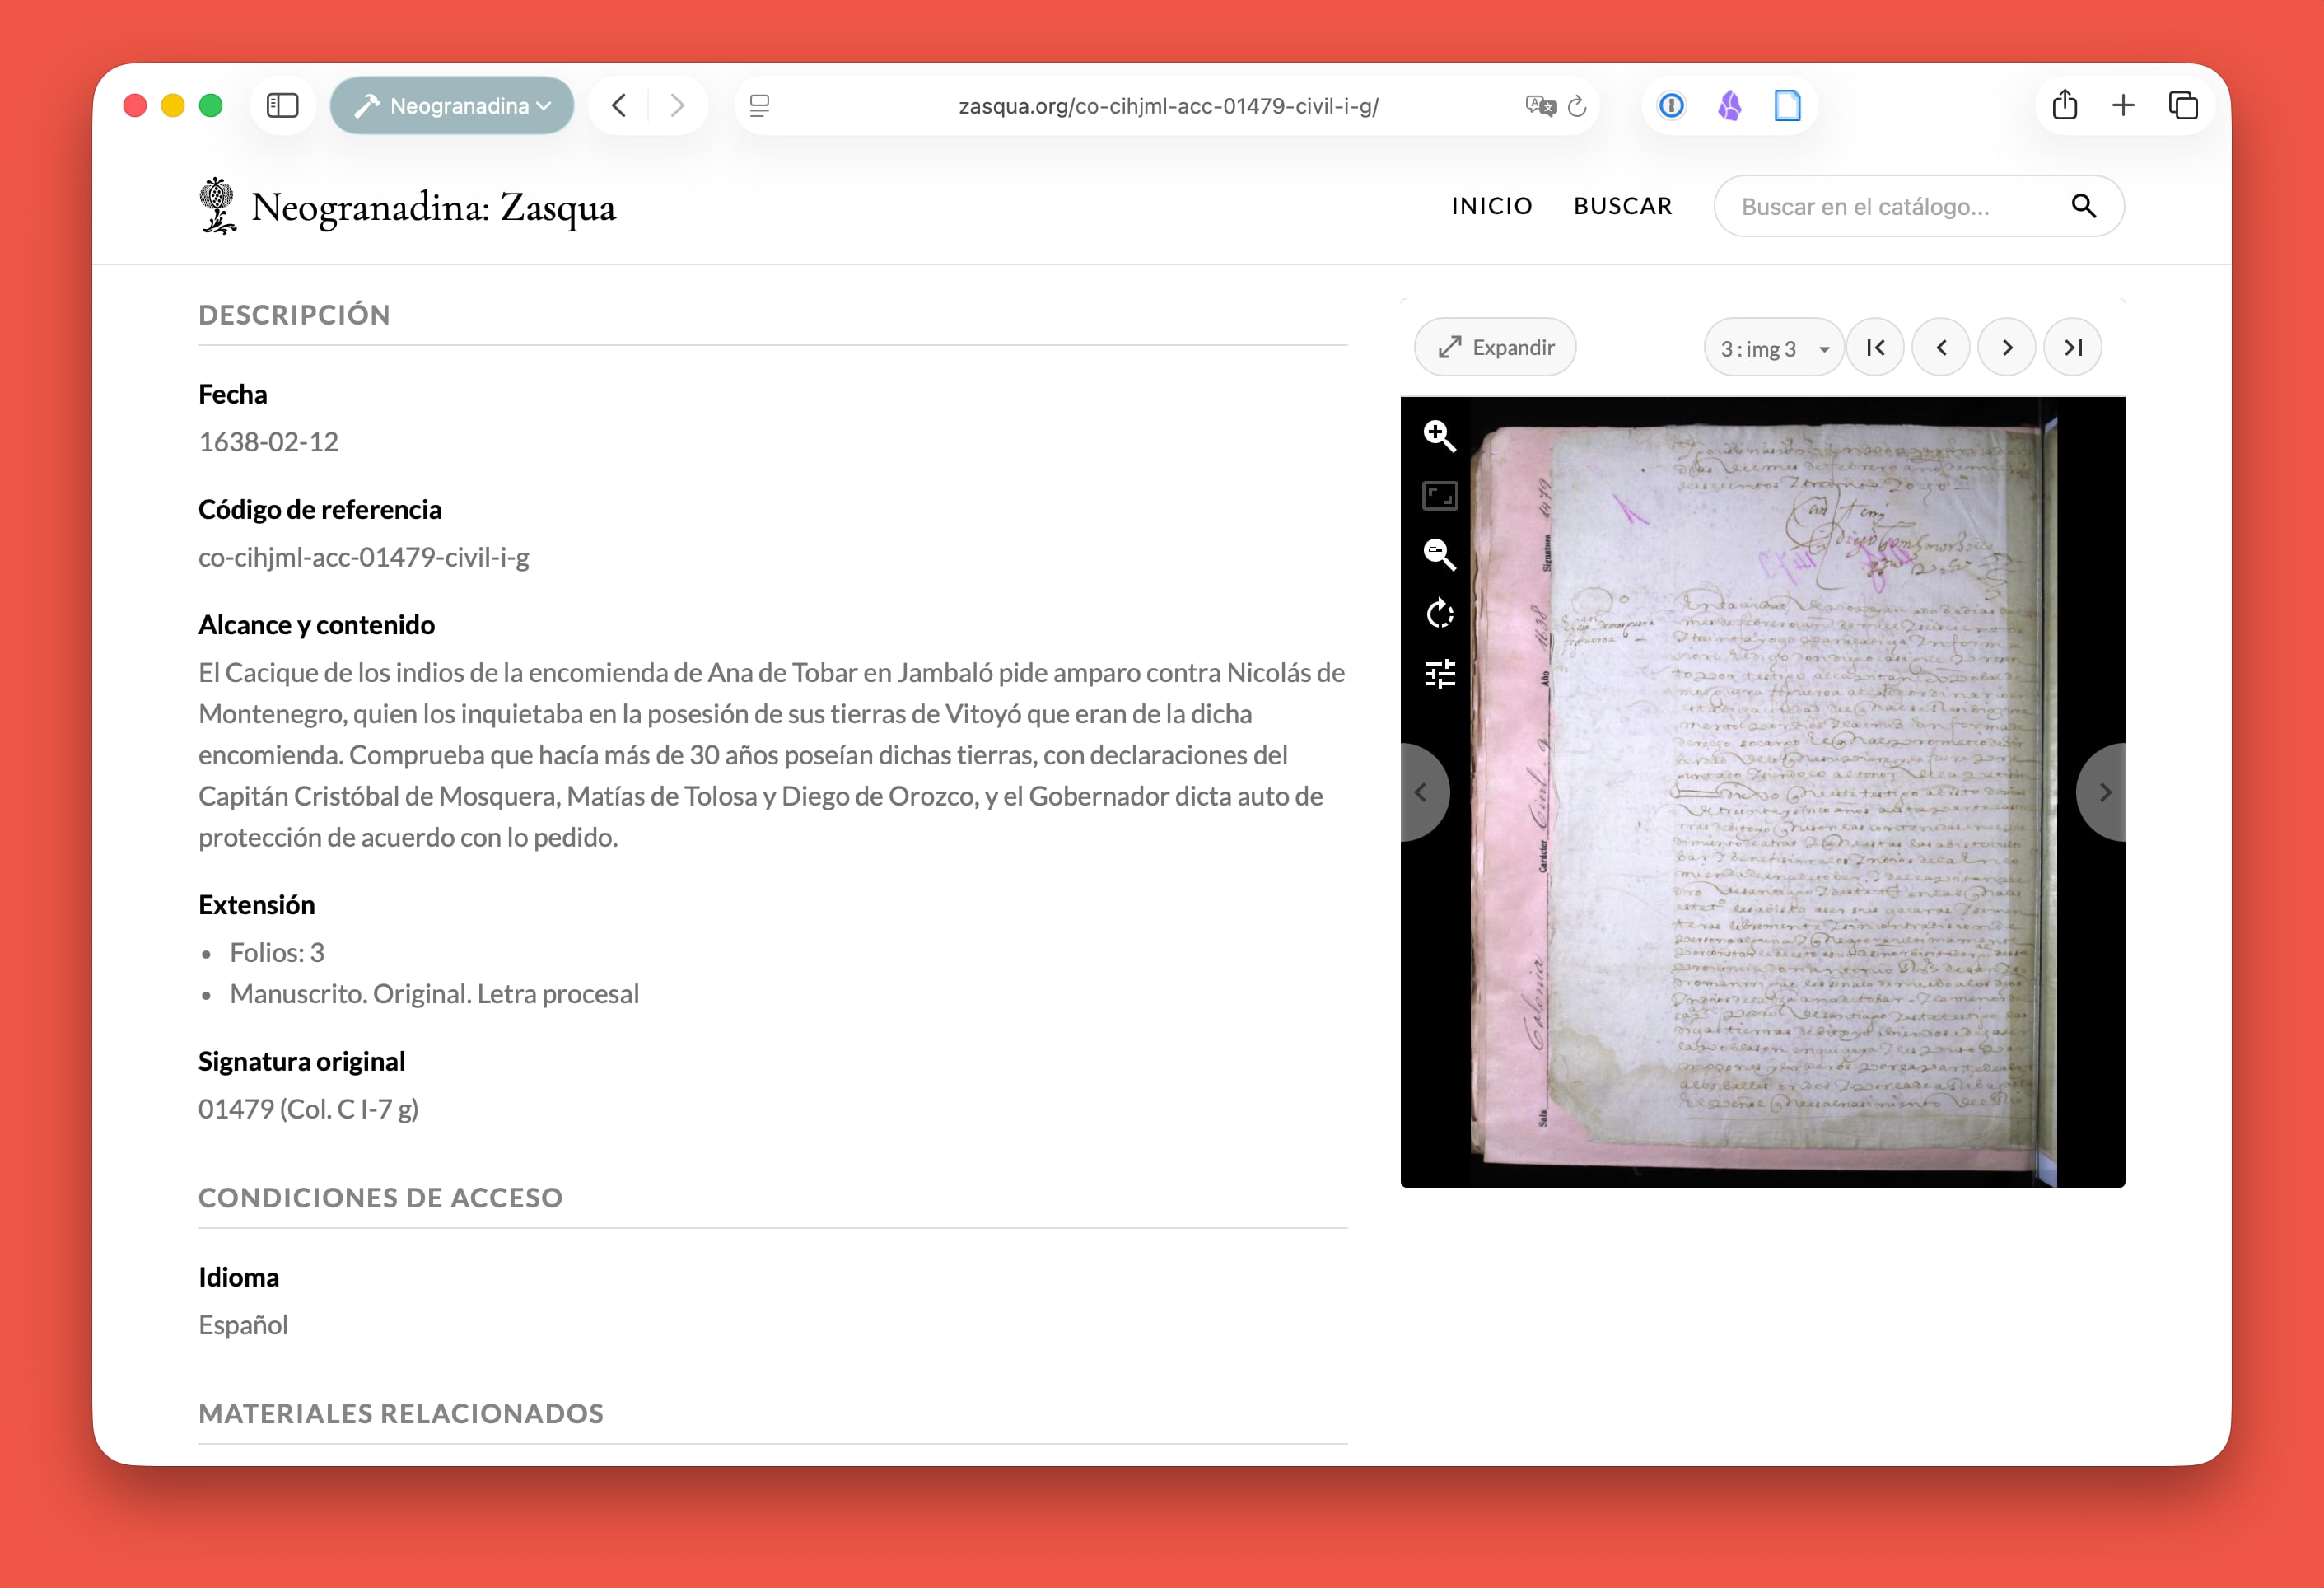Toggle the Safari sidebar
Viewport: 2324px width, 1588px height.
tap(283, 106)
